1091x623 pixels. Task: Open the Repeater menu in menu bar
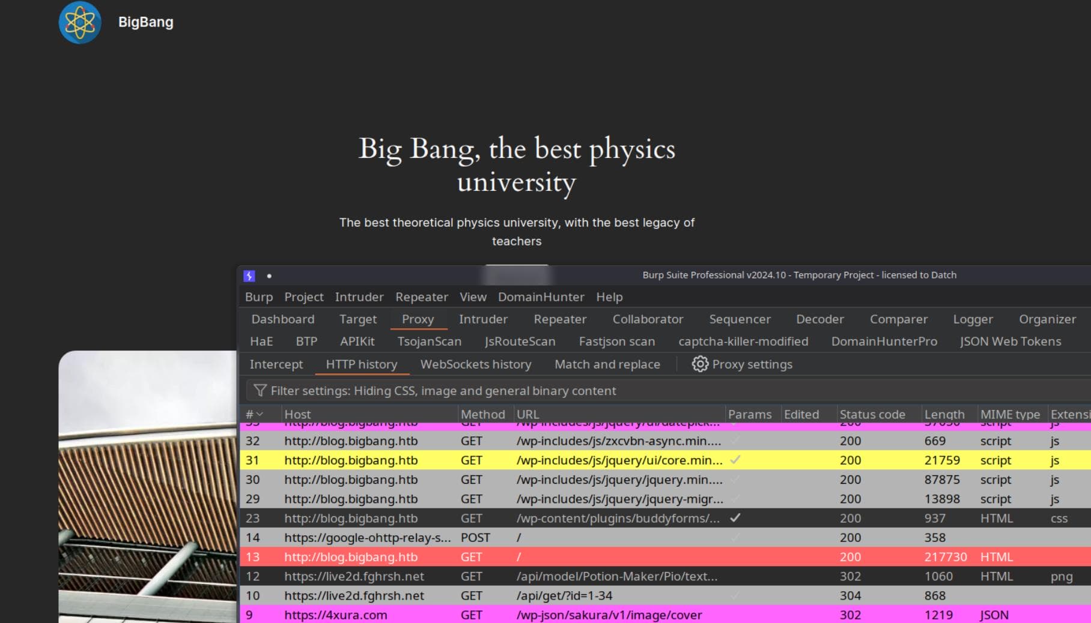(422, 297)
